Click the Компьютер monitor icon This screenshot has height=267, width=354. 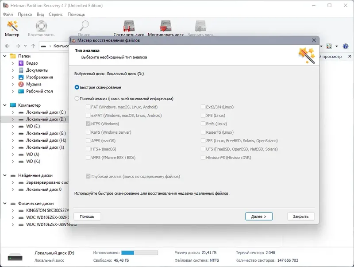click(13, 105)
